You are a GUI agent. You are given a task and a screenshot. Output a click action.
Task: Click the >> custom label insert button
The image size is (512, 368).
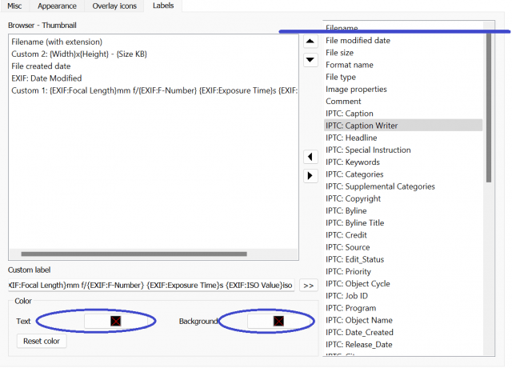308,286
